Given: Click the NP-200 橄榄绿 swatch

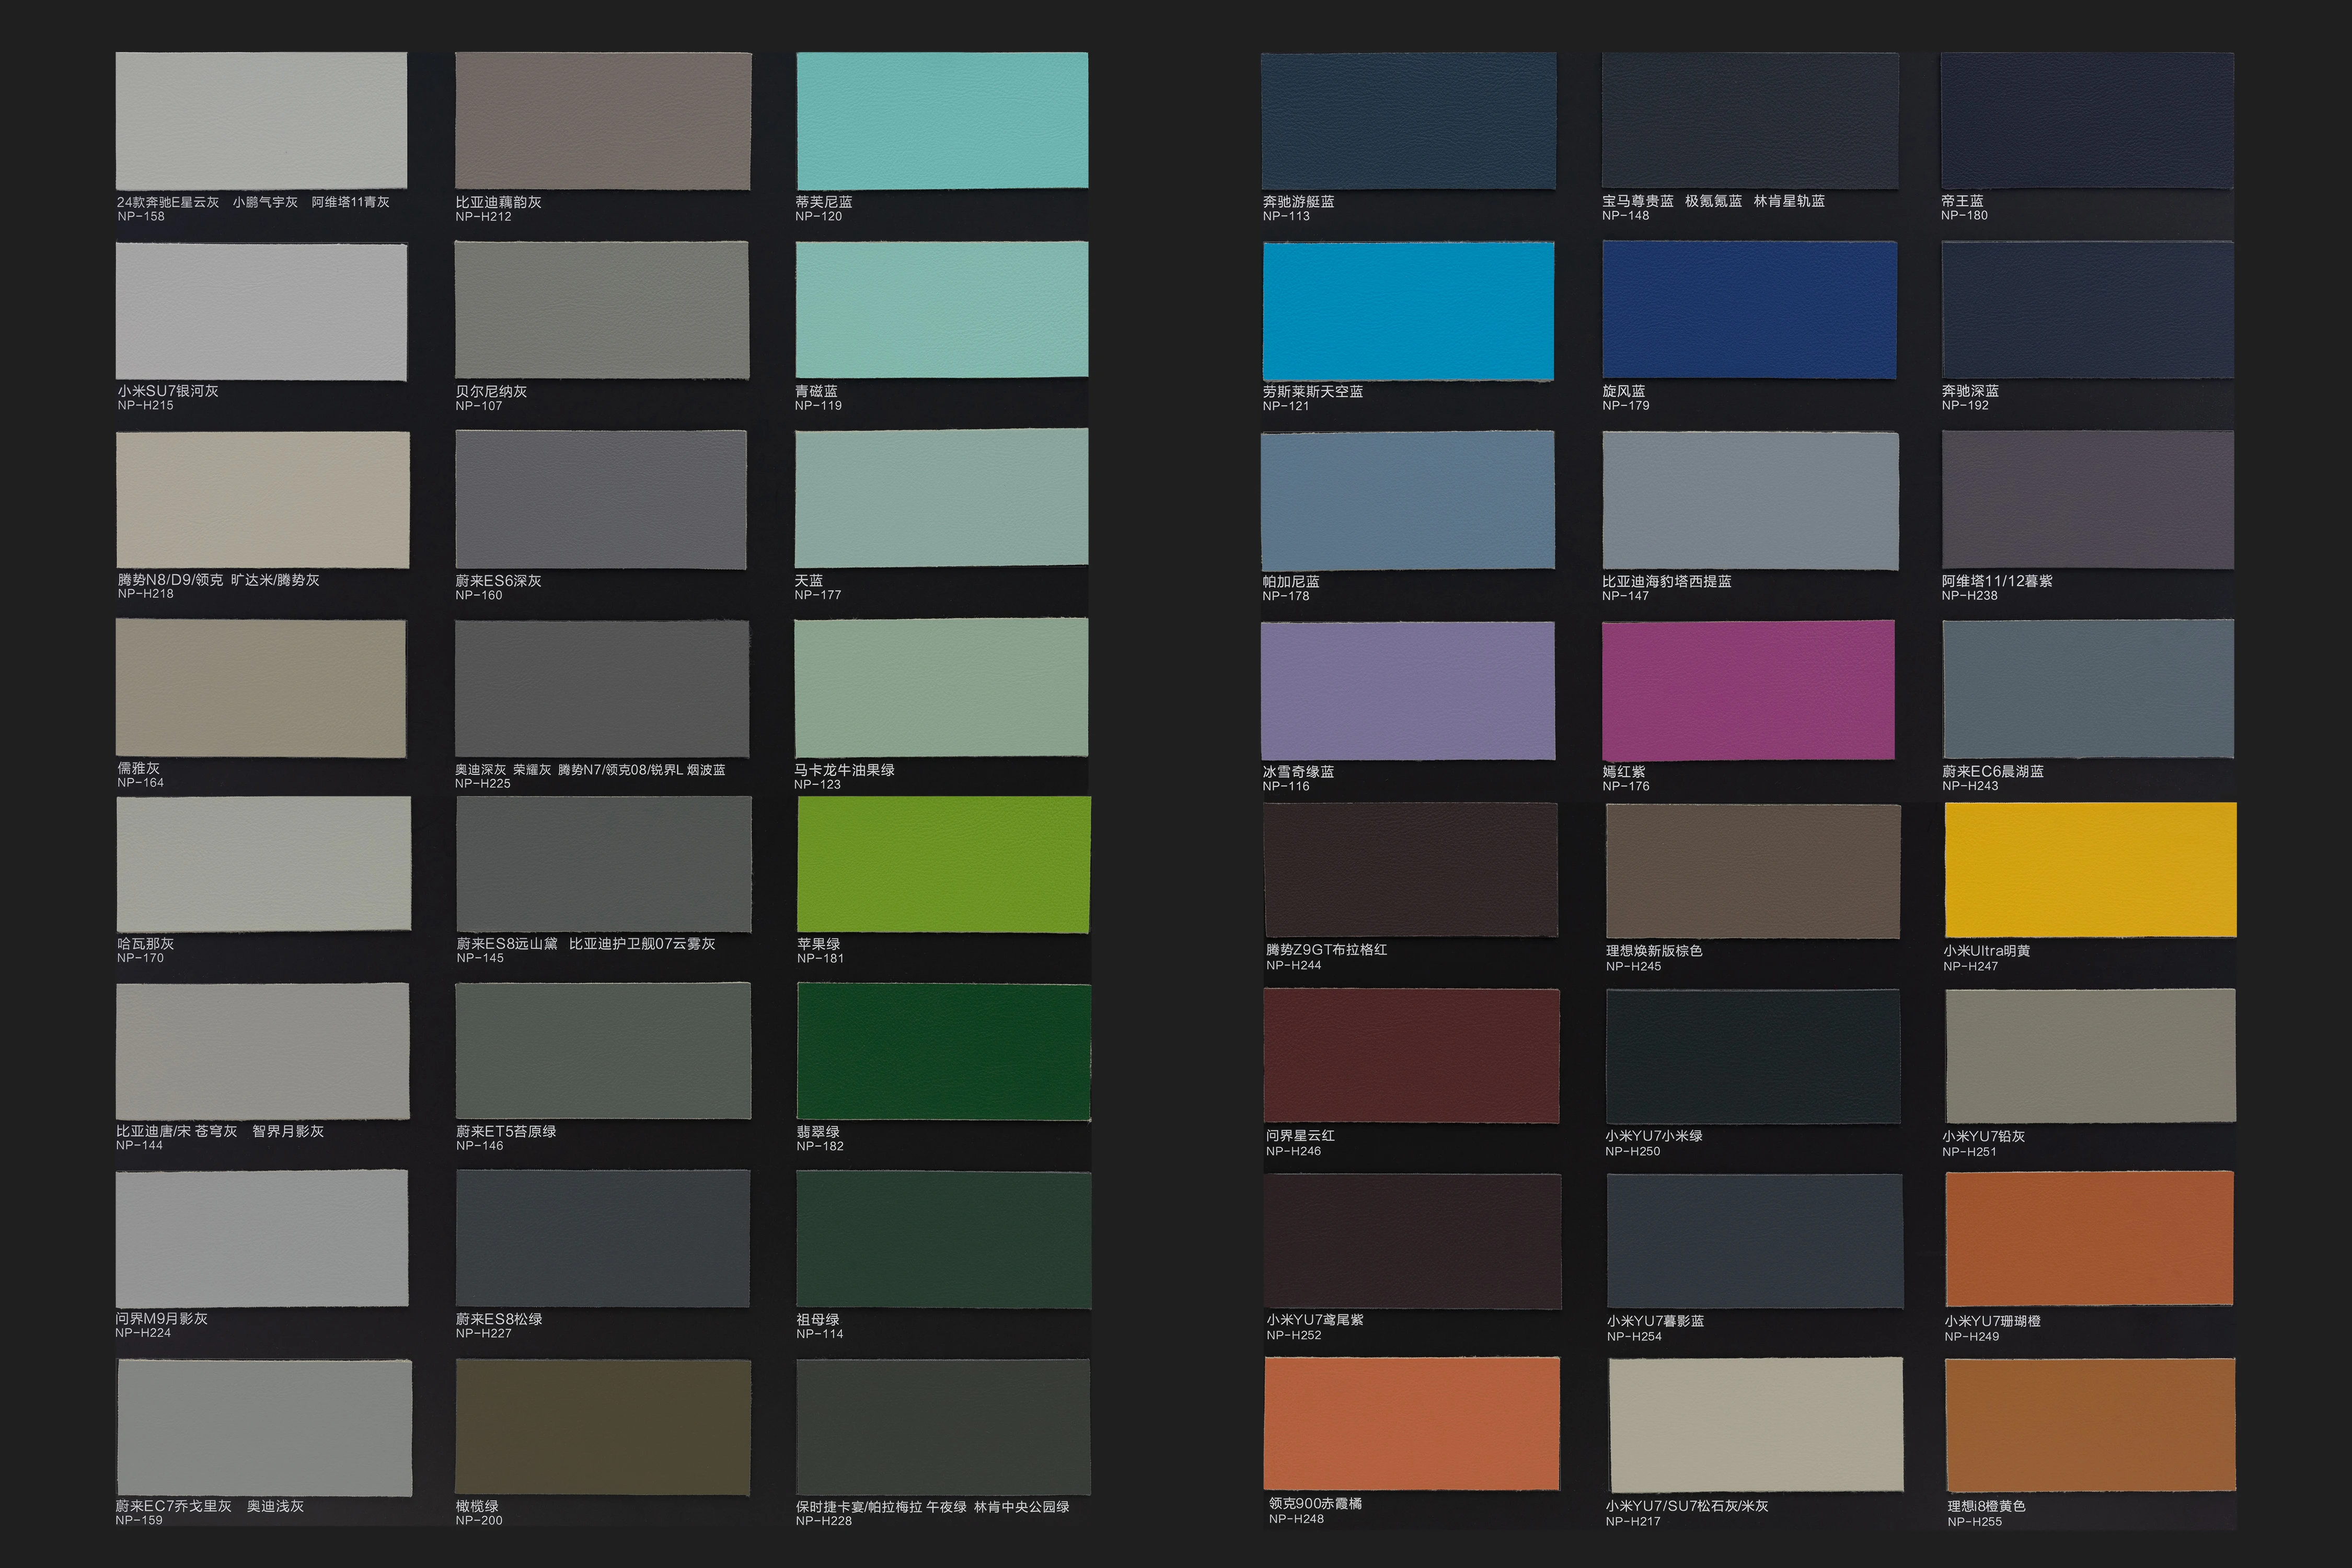Looking at the screenshot, I should (x=603, y=1428).
